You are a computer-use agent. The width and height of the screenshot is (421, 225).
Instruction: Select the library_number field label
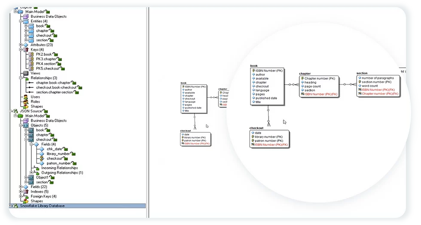click(x=58, y=154)
